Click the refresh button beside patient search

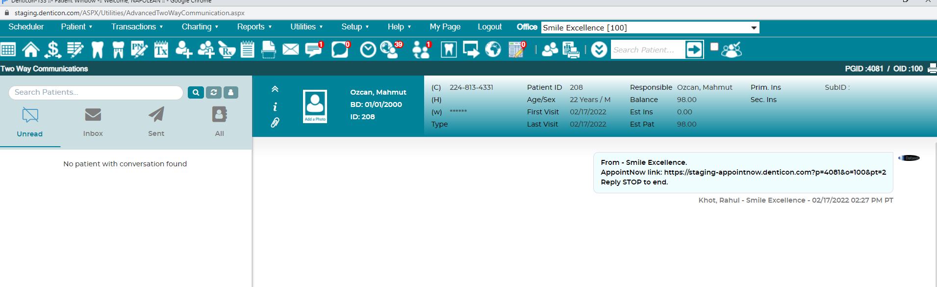(213, 92)
